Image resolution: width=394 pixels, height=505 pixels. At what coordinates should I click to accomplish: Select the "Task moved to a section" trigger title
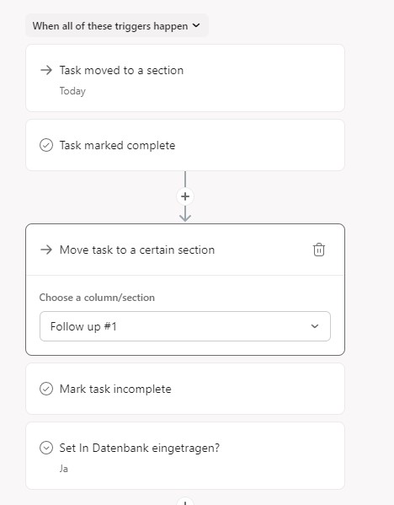121,70
